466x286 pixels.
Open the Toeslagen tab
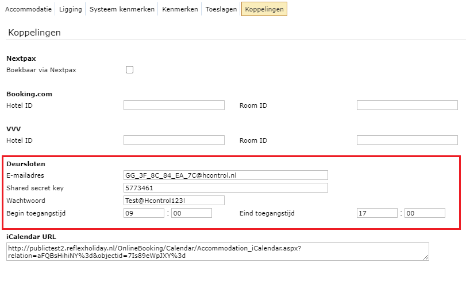pyautogui.click(x=221, y=9)
